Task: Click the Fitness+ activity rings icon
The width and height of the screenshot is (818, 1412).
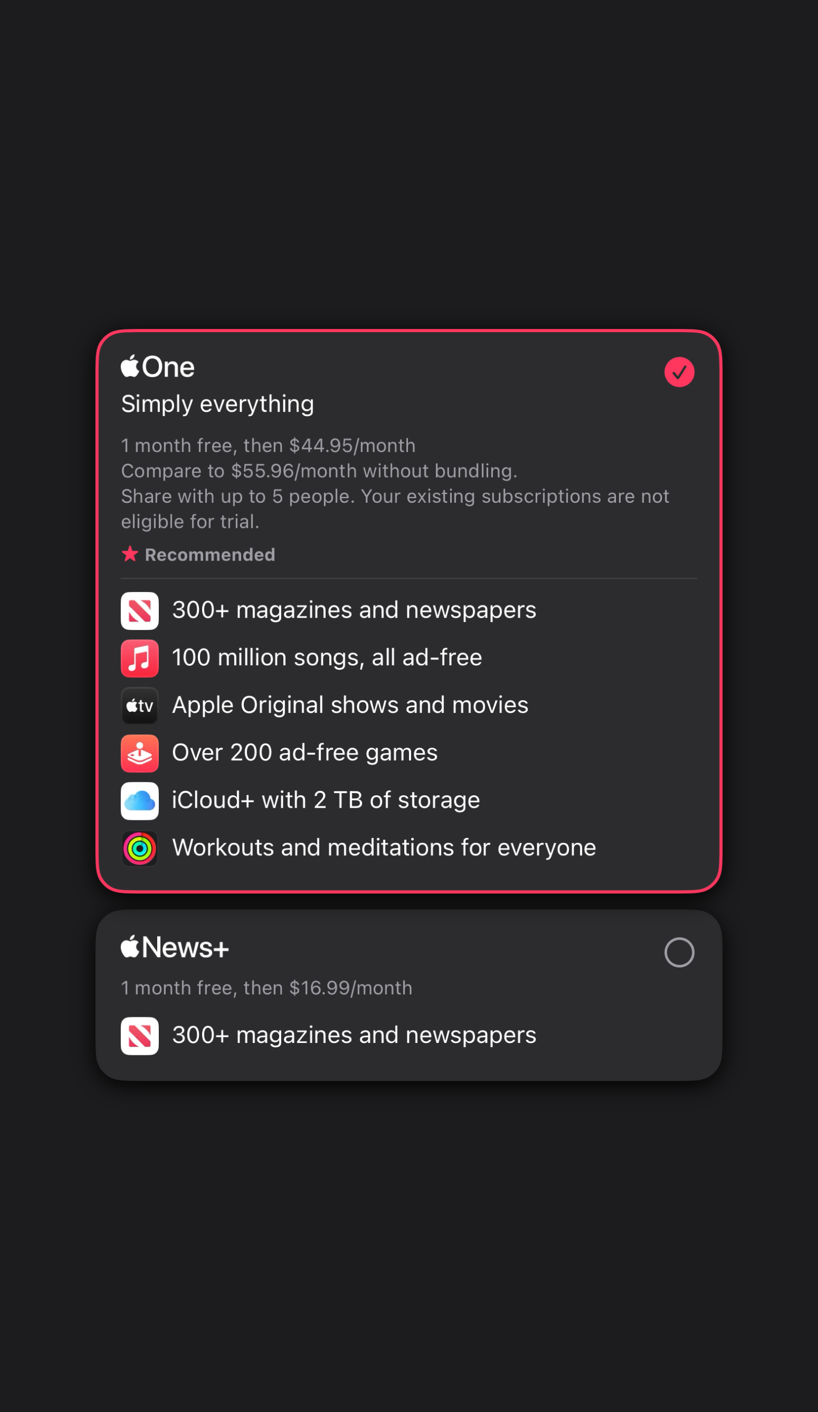Action: pyautogui.click(x=140, y=848)
